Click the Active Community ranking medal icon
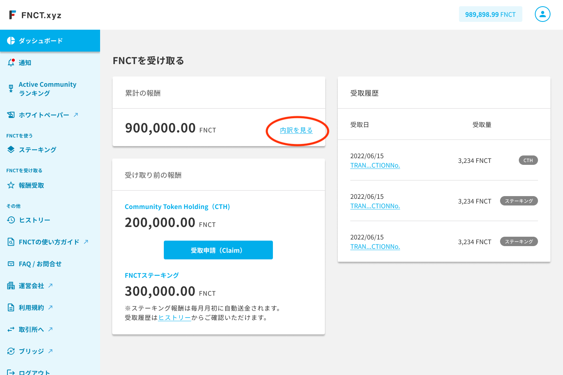 tap(11, 89)
